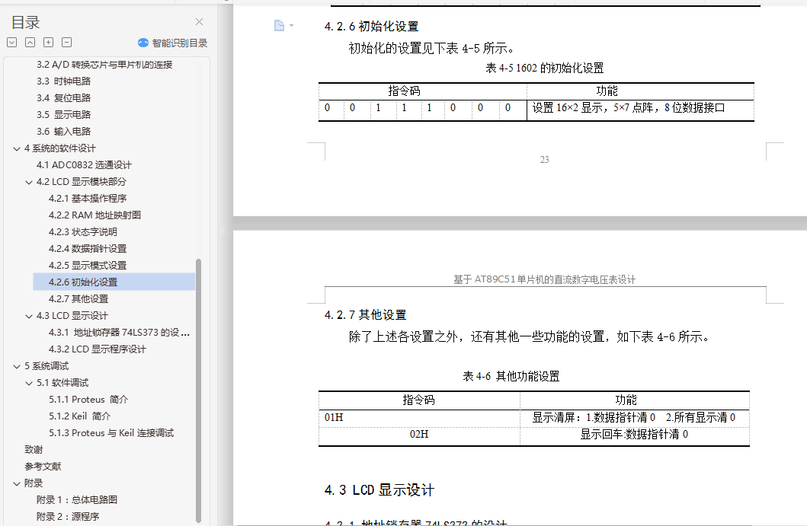Viewport: 807px width, 526px height.
Task: Go to 3.6 输入电路 entry
Action: 64,132
